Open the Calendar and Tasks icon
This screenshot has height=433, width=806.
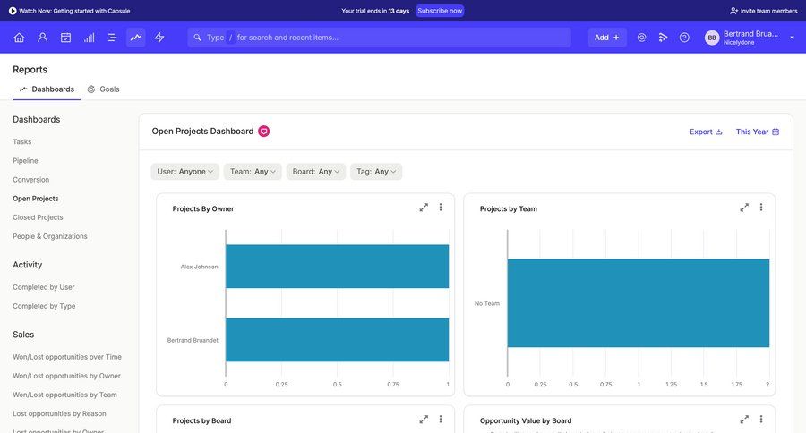[65, 38]
